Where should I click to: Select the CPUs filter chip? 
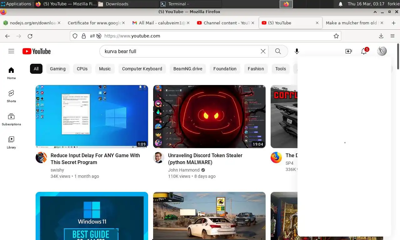(82, 69)
